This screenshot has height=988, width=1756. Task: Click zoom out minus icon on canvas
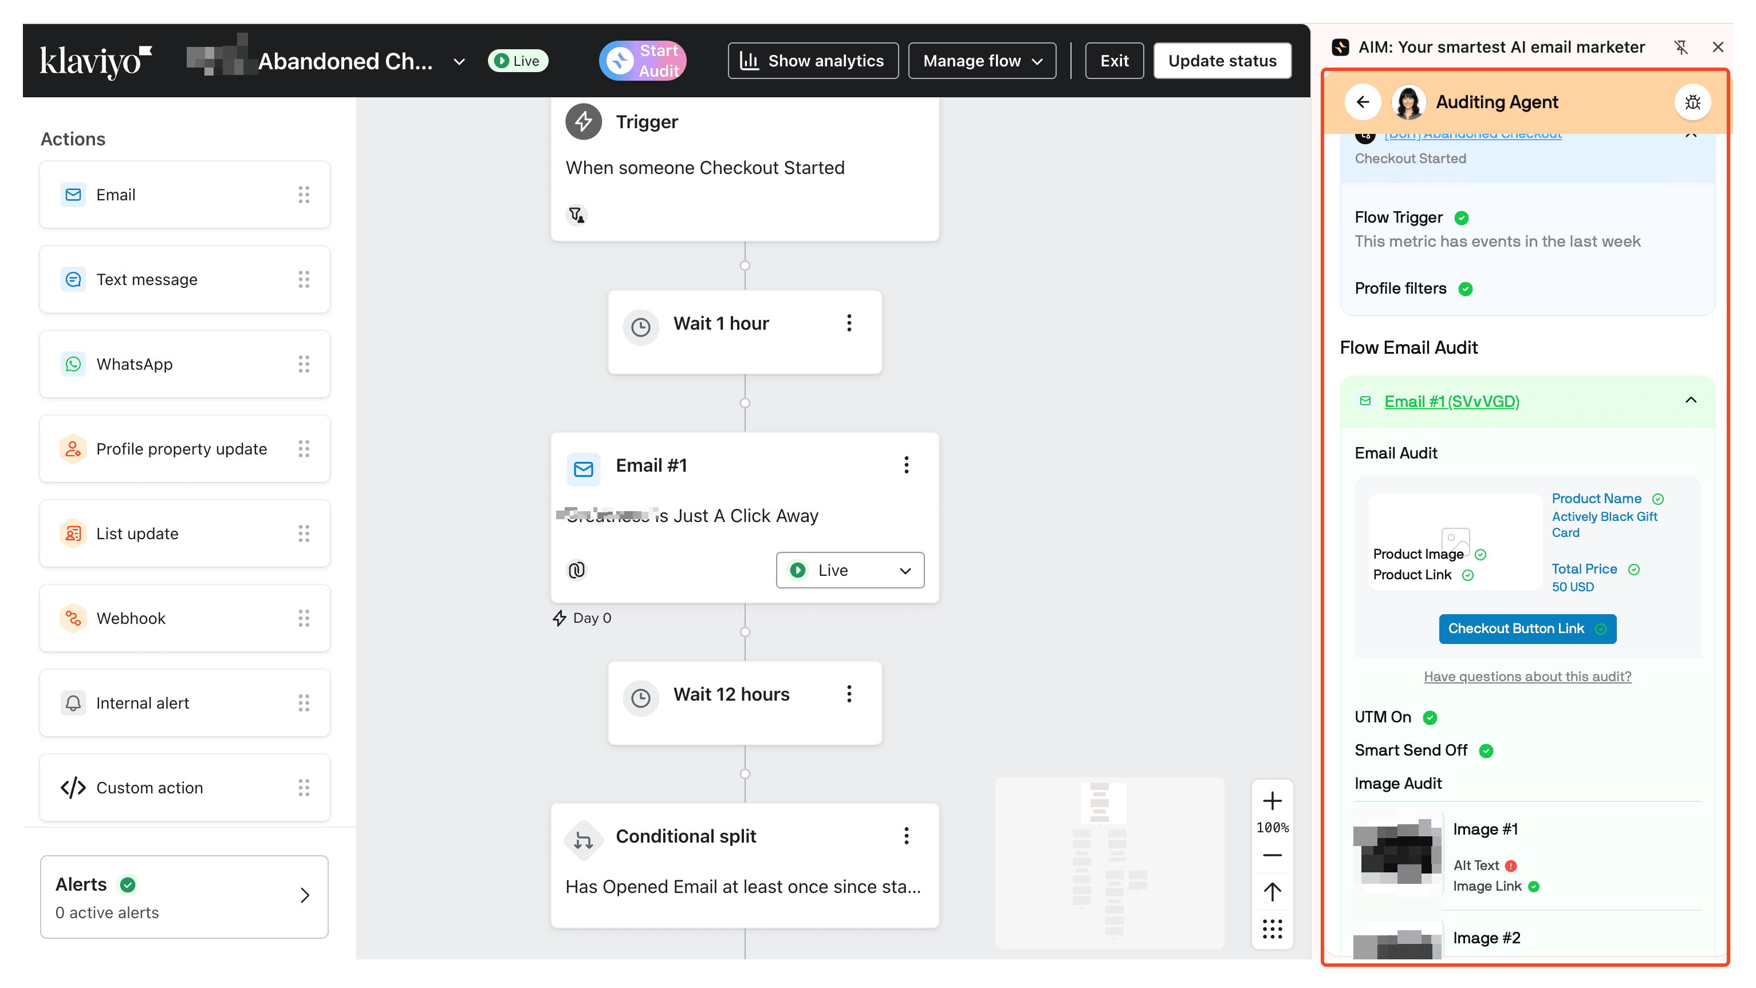coord(1272,855)
